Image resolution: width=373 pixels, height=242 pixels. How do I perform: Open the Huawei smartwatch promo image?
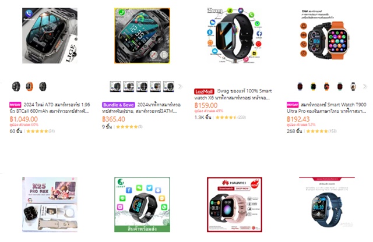[x=234, y=204]
